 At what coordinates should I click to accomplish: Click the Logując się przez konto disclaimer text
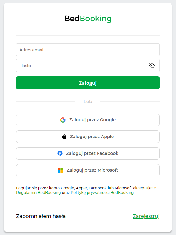(x=86, y=188)
